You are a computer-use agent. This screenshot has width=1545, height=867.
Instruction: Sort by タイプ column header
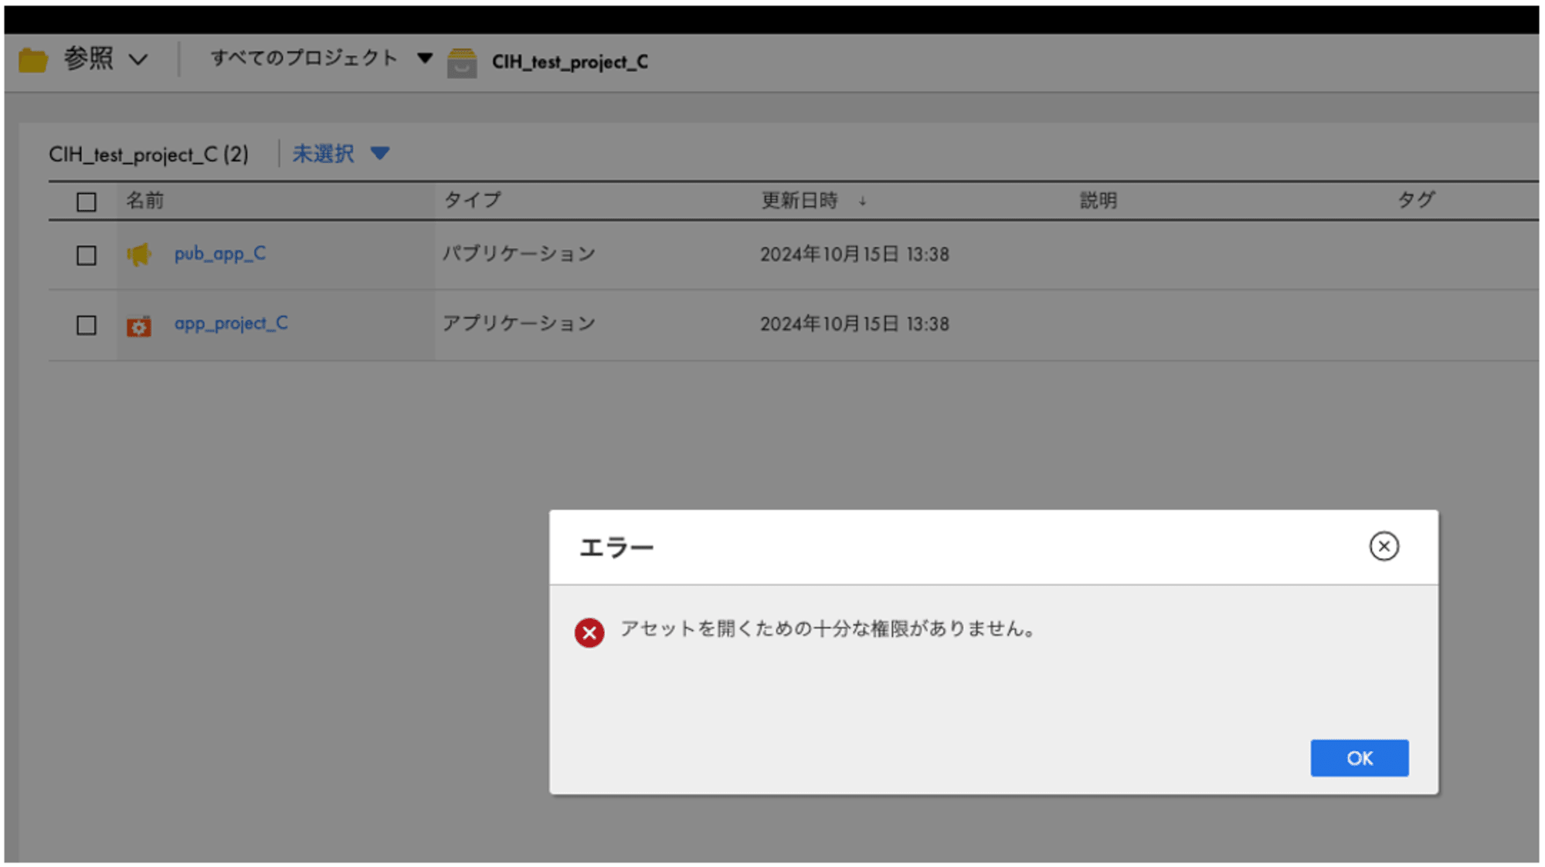(472, 200)
